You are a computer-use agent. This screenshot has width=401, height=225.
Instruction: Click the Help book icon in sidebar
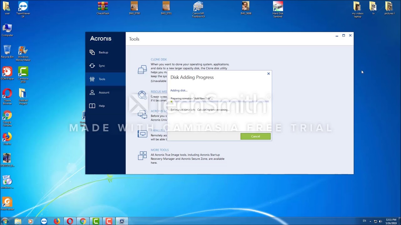(x=92, y=106)
